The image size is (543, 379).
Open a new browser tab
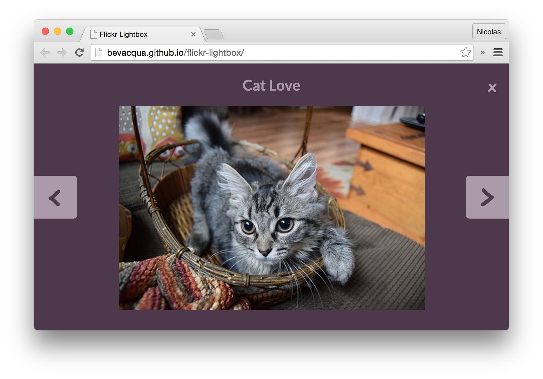pos(214,34)
